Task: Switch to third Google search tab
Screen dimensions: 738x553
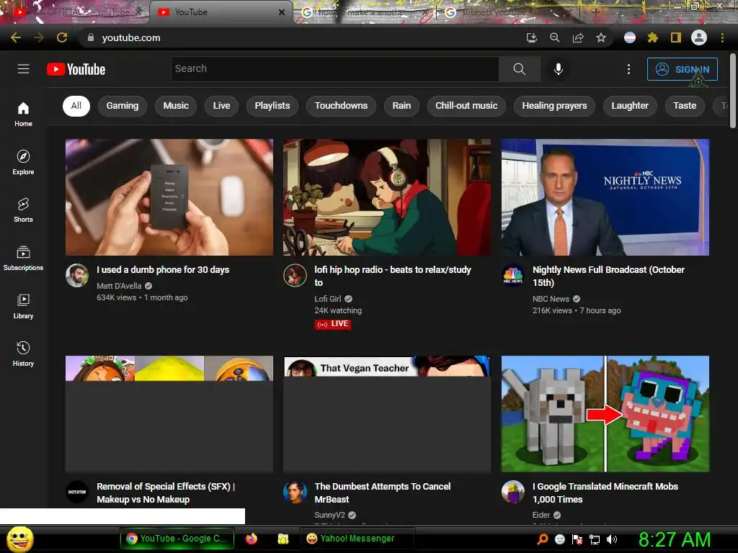Action: (365, 12)
